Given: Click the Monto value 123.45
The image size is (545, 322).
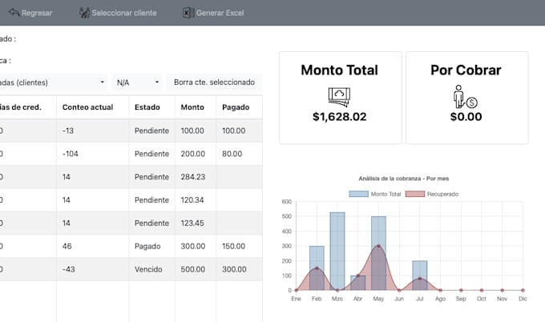Looking at the screenshot, I should [x=192, y=223].
